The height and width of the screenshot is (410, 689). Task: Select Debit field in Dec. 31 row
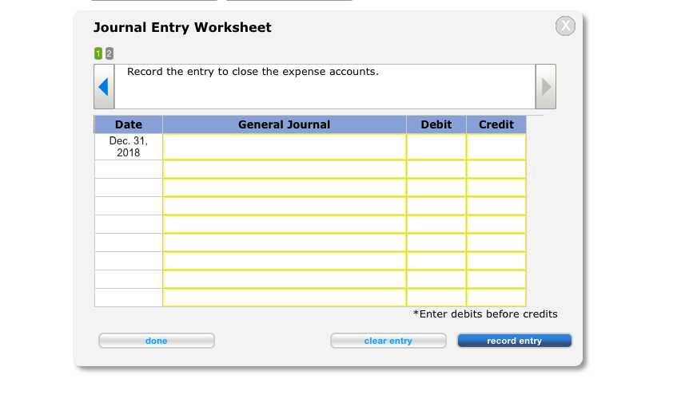tap(436, 147)
